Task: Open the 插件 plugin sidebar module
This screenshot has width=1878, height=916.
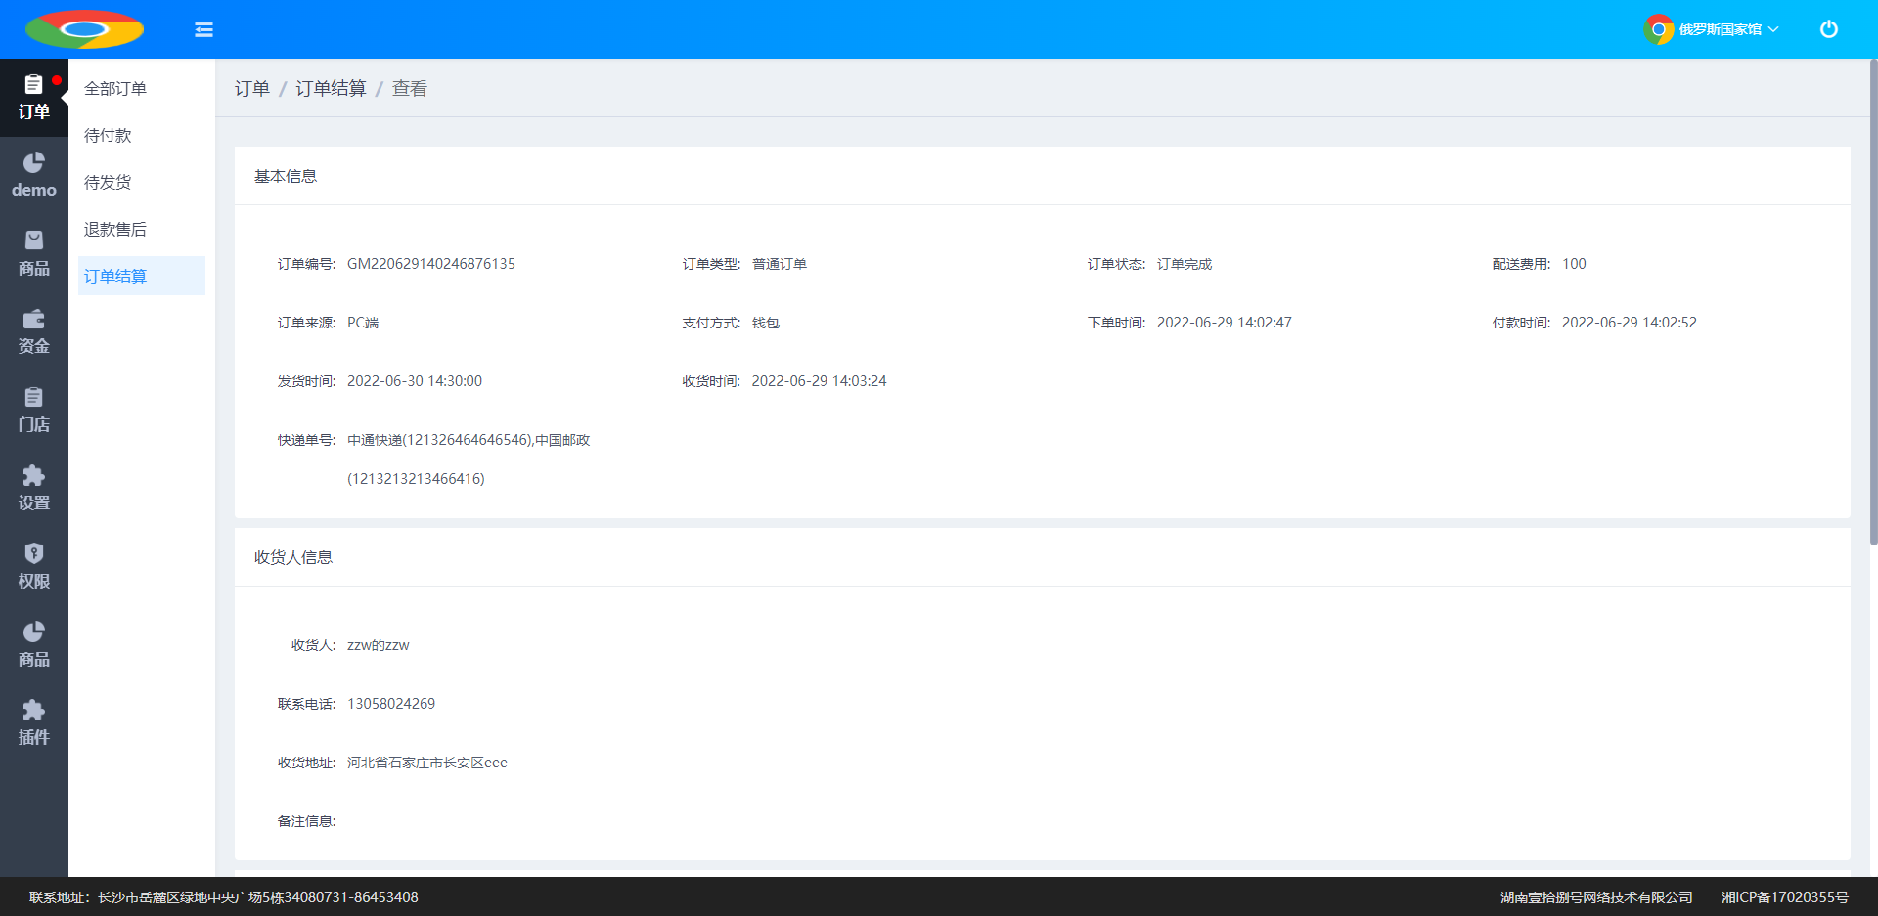Action: [x=34, y=723]
